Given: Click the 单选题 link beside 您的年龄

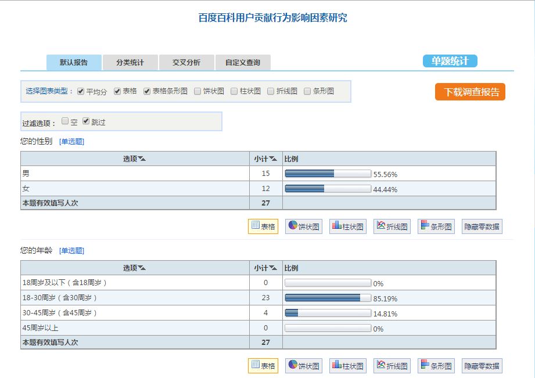Looking at the screenshot, I should 71,251.
